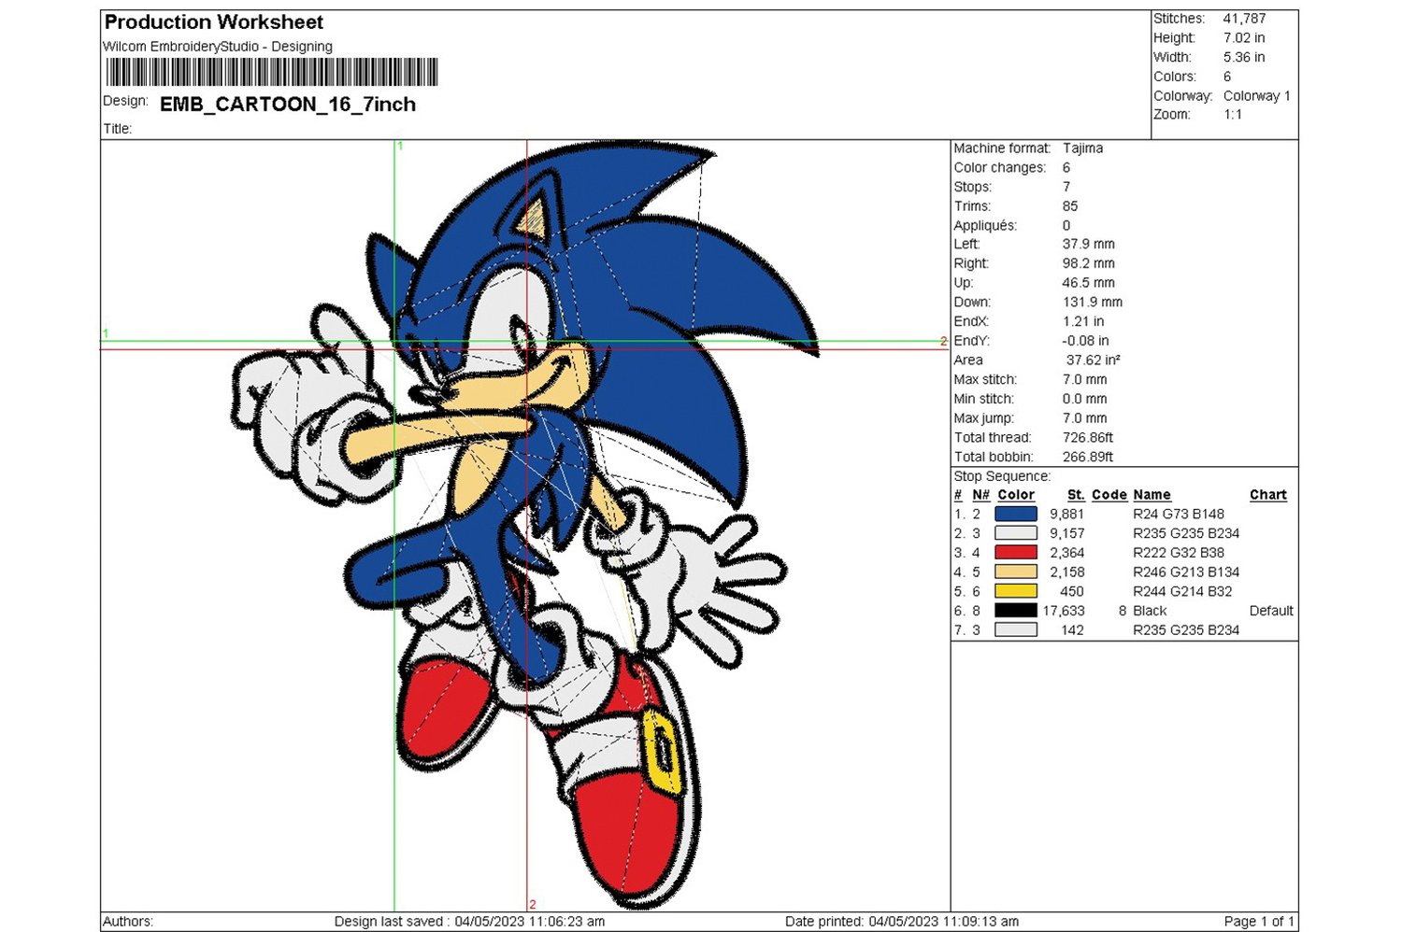Click the Height value "7.02 in"
The image size is (1402, 932).
click(x=1244, y=38)
